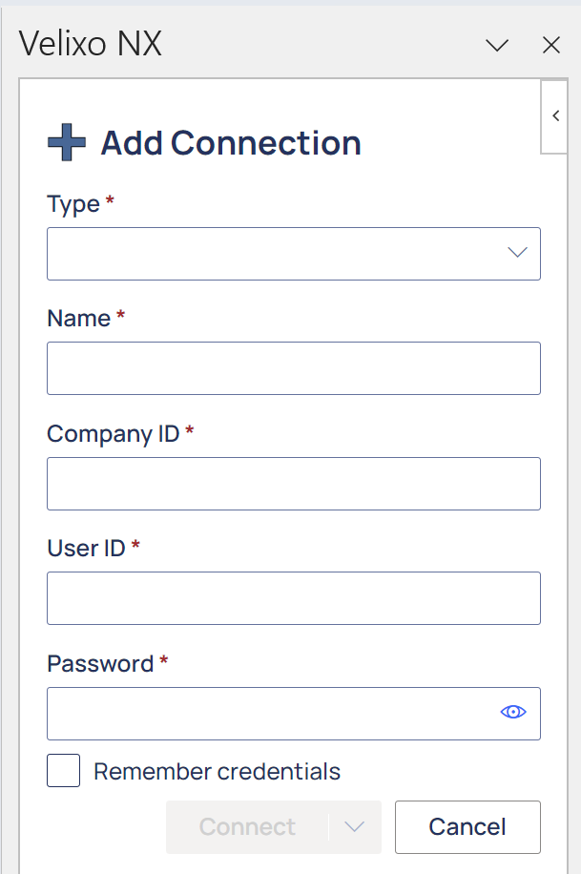Tick the Remember credentials checkbox

pos(63,770)
